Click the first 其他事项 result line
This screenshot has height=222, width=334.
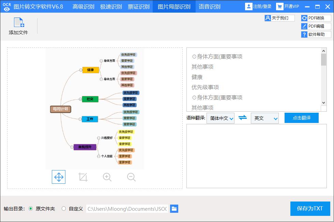202,67
